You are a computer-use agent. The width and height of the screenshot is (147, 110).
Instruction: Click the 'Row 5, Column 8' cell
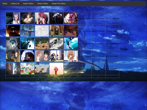112,69
